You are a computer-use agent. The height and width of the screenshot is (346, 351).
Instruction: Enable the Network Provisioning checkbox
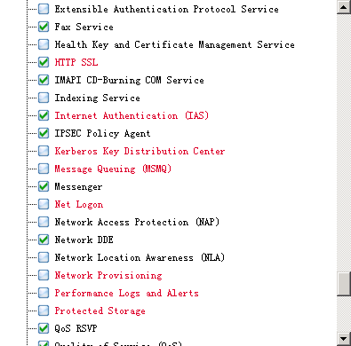(44, 275)
